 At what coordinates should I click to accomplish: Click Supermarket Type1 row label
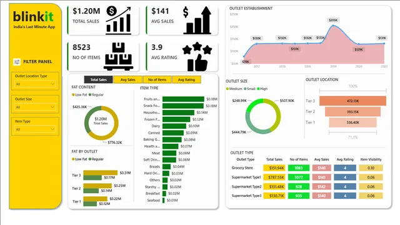tap(246, 177)
